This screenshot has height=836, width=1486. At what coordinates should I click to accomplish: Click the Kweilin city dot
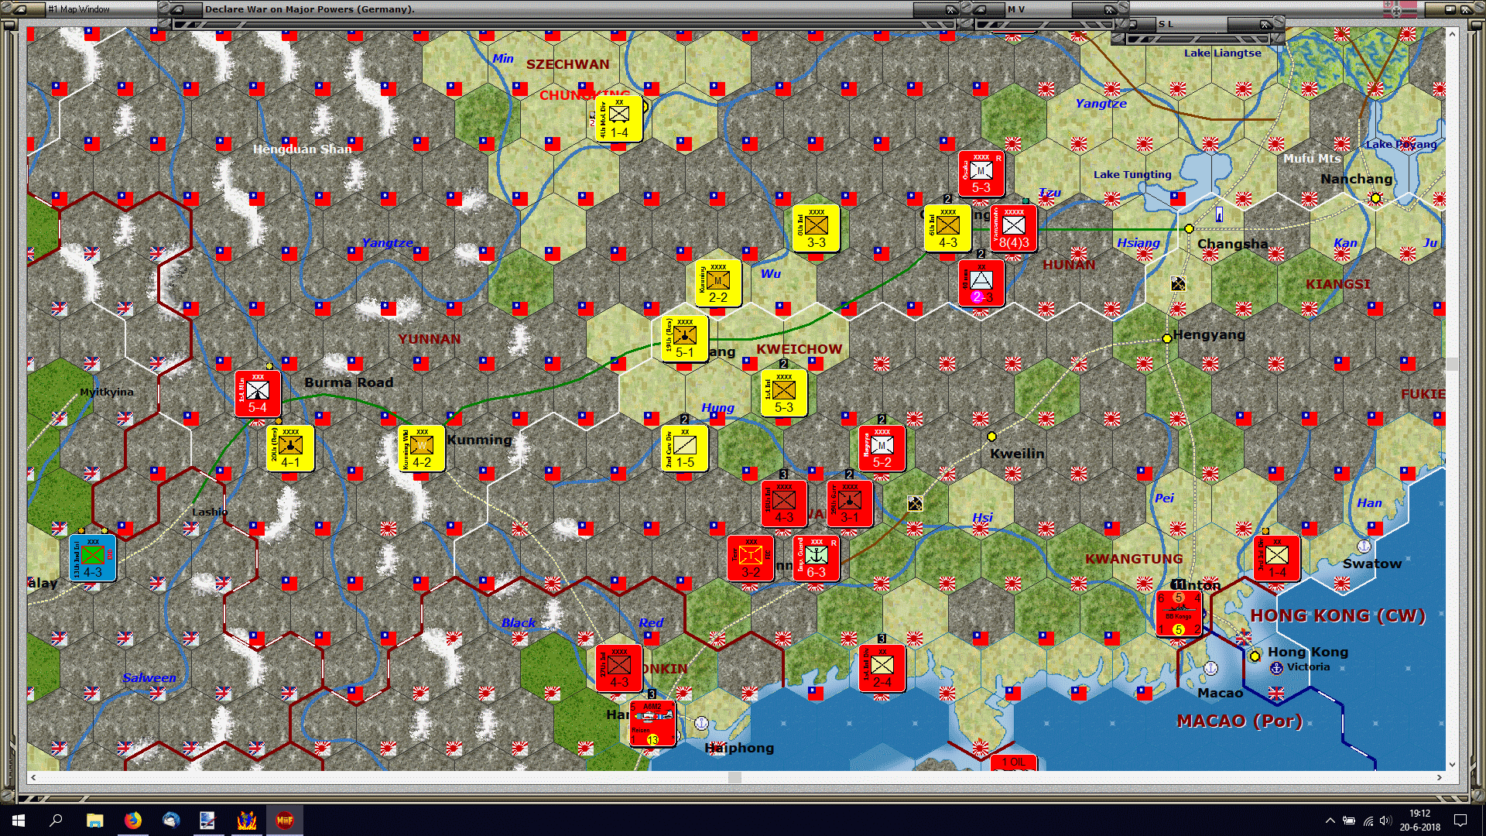[991, 437]
